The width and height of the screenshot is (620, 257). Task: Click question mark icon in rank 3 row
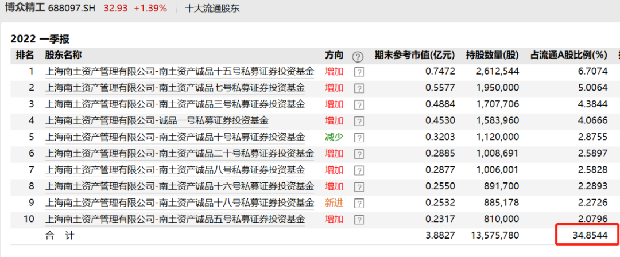pyautogui.click(x=359, y=105)
